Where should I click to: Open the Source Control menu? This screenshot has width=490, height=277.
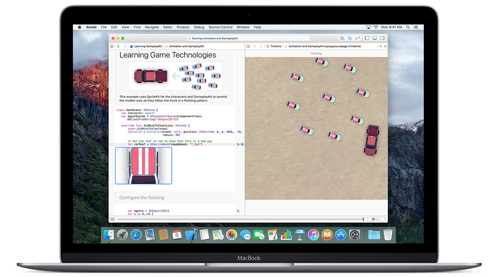pyautogui.click(x=220, y=27)
